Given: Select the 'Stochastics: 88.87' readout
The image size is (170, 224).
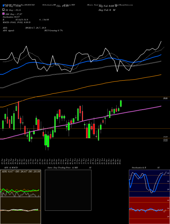Looking at the screenshot, I should 11,17.
